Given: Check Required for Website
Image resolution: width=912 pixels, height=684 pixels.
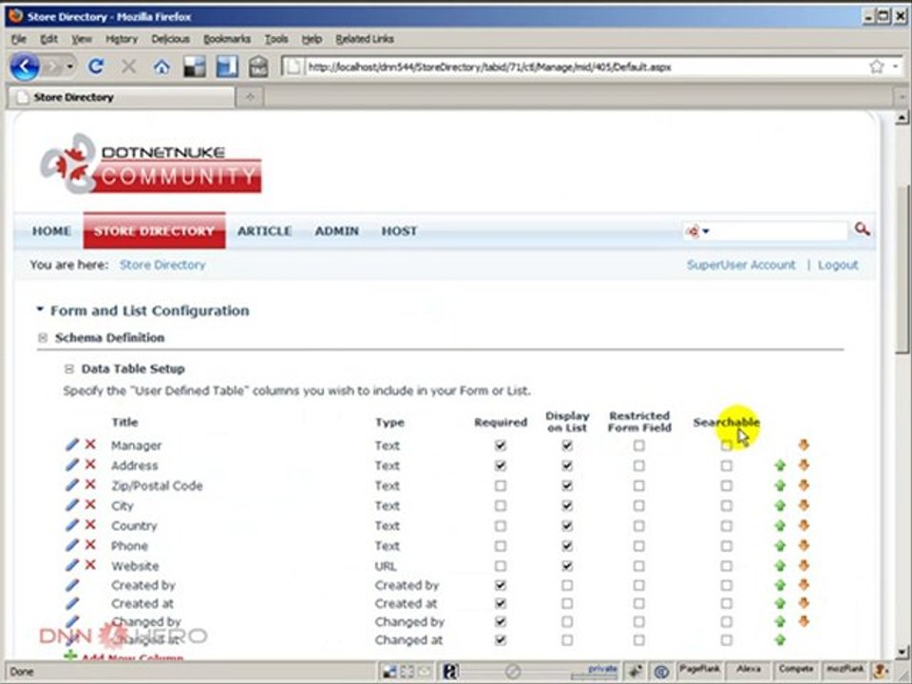Looking at the screenshot, I should click(501, 565).
